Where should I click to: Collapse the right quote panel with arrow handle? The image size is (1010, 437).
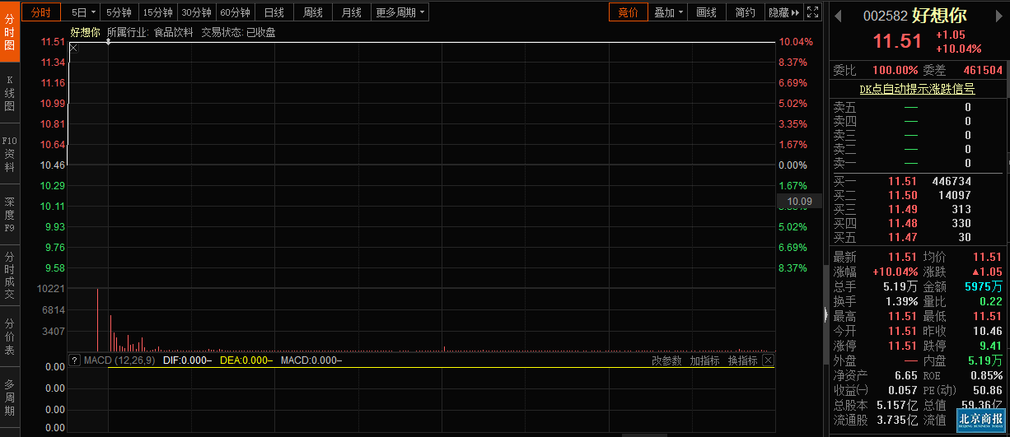click(825, 314)
